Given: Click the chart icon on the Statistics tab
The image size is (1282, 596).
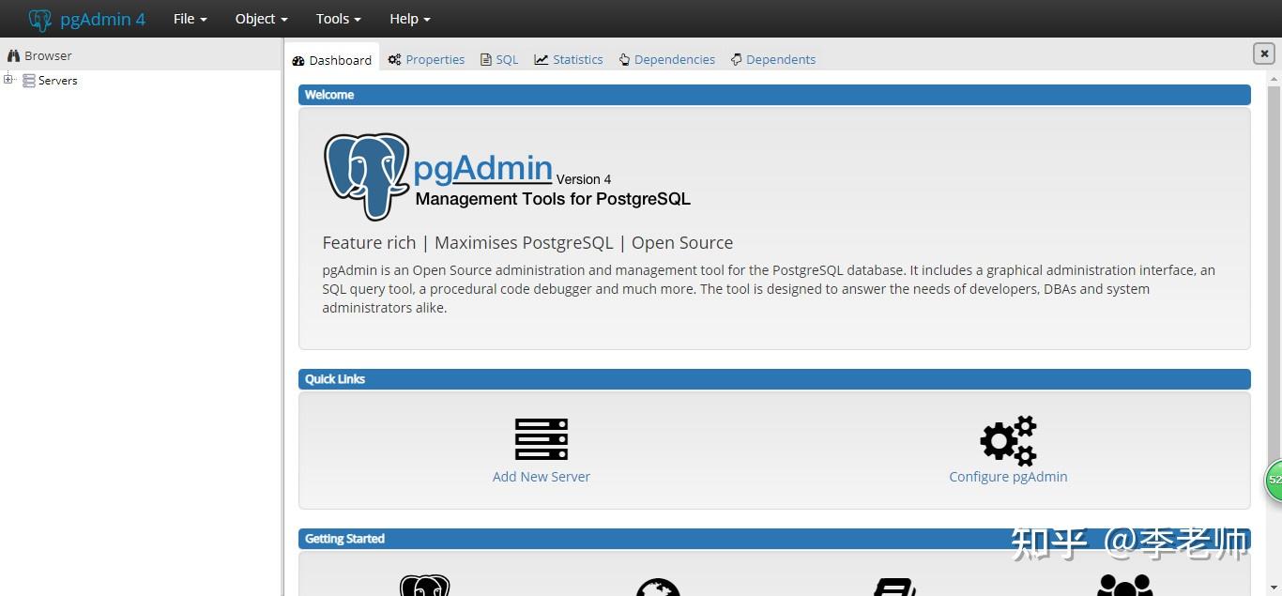Looking at the screenshot, I should [x=541, y=59].
